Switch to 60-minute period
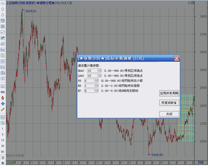The height and width of the screenshot is (166, 208). 3,152
